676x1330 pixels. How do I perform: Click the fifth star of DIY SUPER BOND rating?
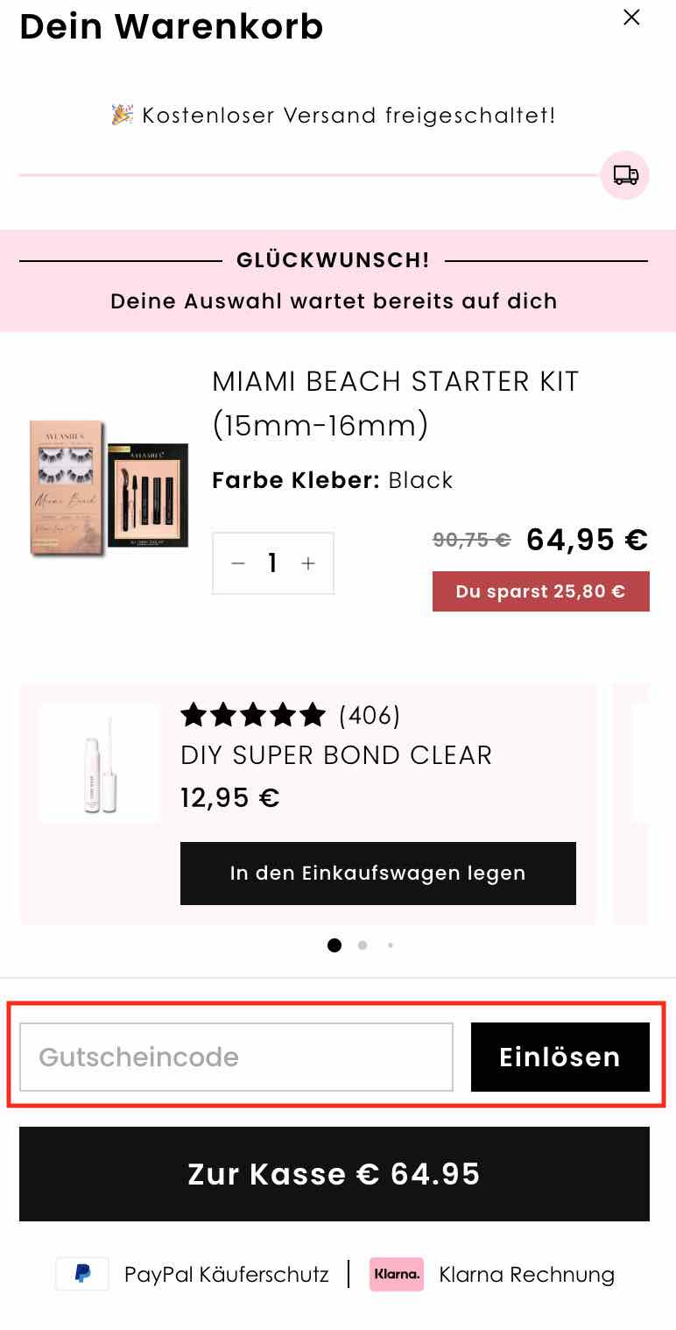click(x=313, y=715)
